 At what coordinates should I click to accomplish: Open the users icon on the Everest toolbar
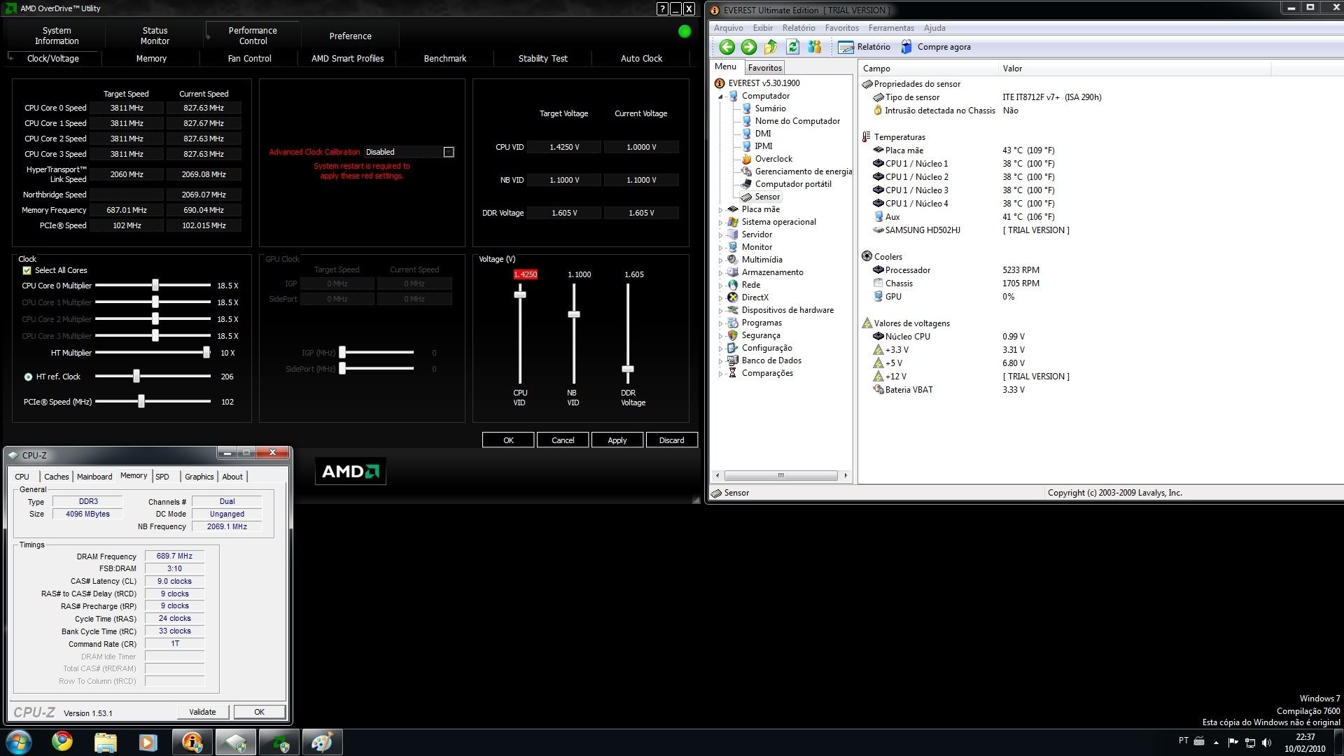tap(814, 47)
